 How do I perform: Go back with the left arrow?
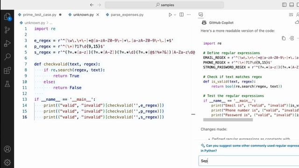pyautogui.click(x=92, y=5)
